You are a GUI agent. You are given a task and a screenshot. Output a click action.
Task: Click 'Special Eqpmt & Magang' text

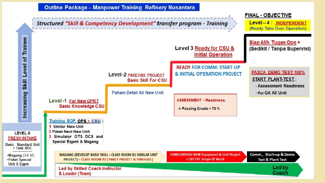click(x=75, y=142)
